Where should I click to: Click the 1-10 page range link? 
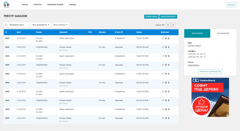point(157,25)
